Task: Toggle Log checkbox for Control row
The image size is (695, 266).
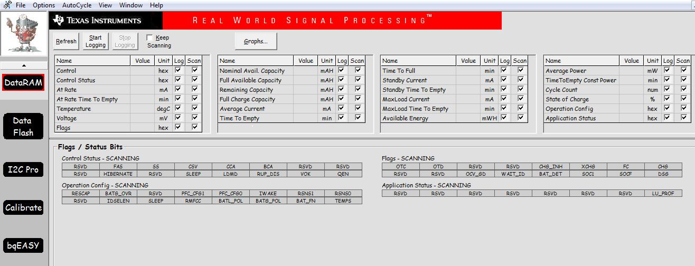Action: 178,70
